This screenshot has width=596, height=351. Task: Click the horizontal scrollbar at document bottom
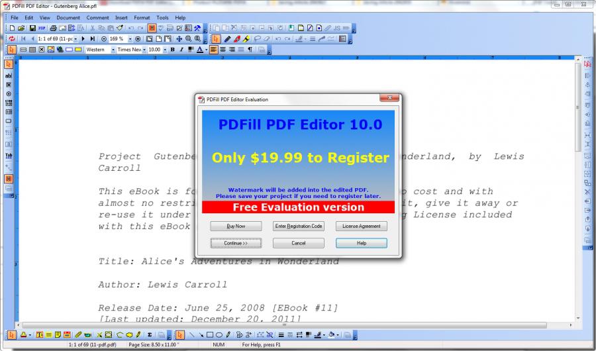(x=284, y=326)
